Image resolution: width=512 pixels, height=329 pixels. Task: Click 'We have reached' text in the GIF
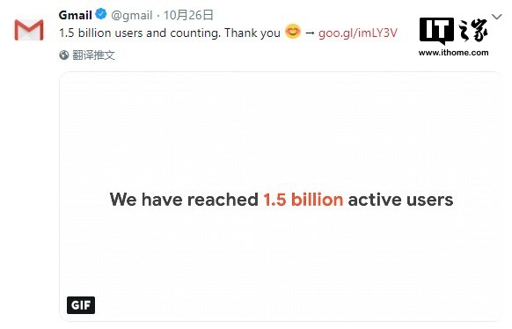(184, 200)
